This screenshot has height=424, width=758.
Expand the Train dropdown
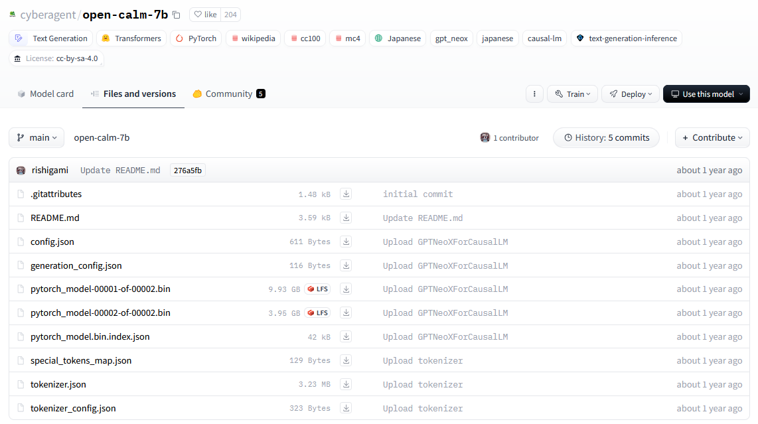pos(572,94)
